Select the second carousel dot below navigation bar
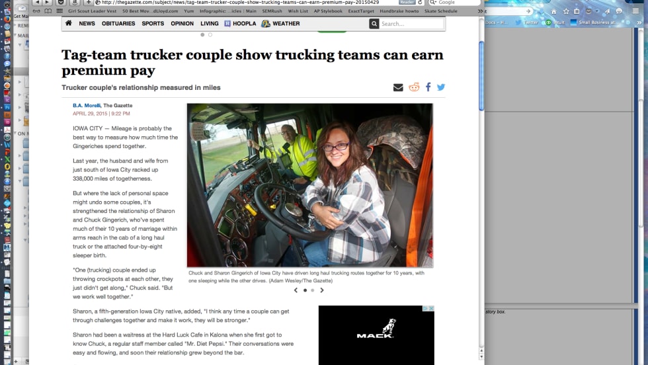This screenshot has height=365, width=648. tap(210, 34)
